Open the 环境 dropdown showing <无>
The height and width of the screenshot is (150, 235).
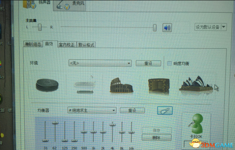[x=100, y=63]
